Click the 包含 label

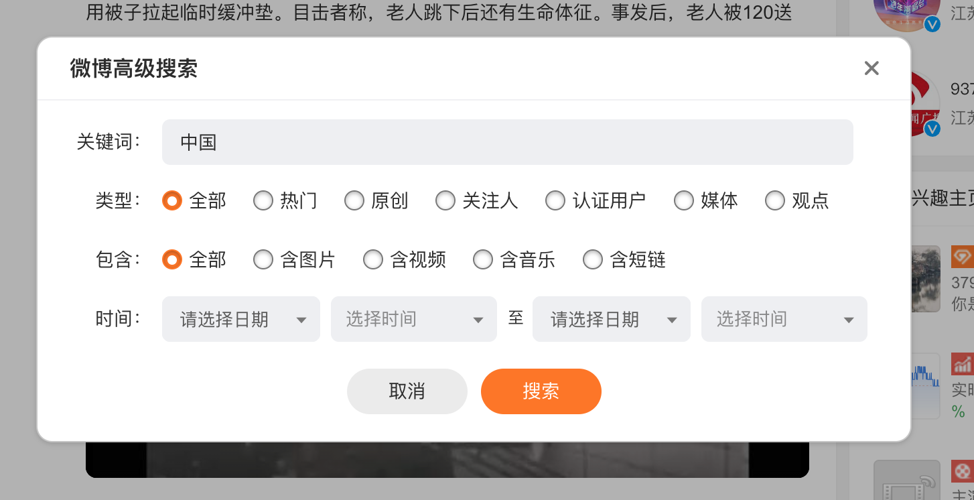pyautogui.click(x=119, y=259)
